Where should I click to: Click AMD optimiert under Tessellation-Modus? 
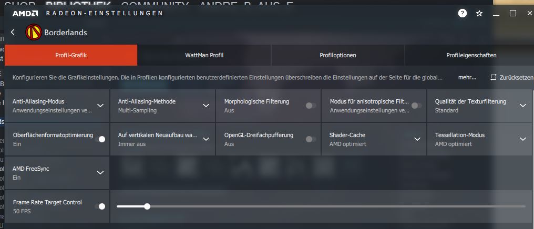point(453,144)
